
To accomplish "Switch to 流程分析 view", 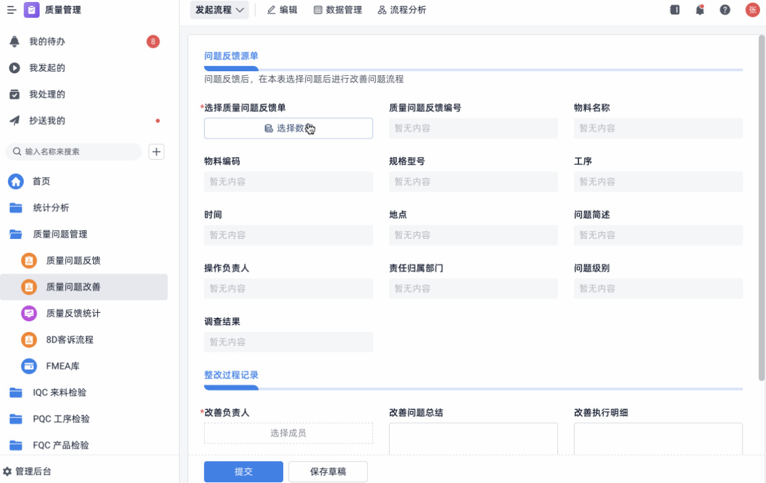I will coord(402,10).
